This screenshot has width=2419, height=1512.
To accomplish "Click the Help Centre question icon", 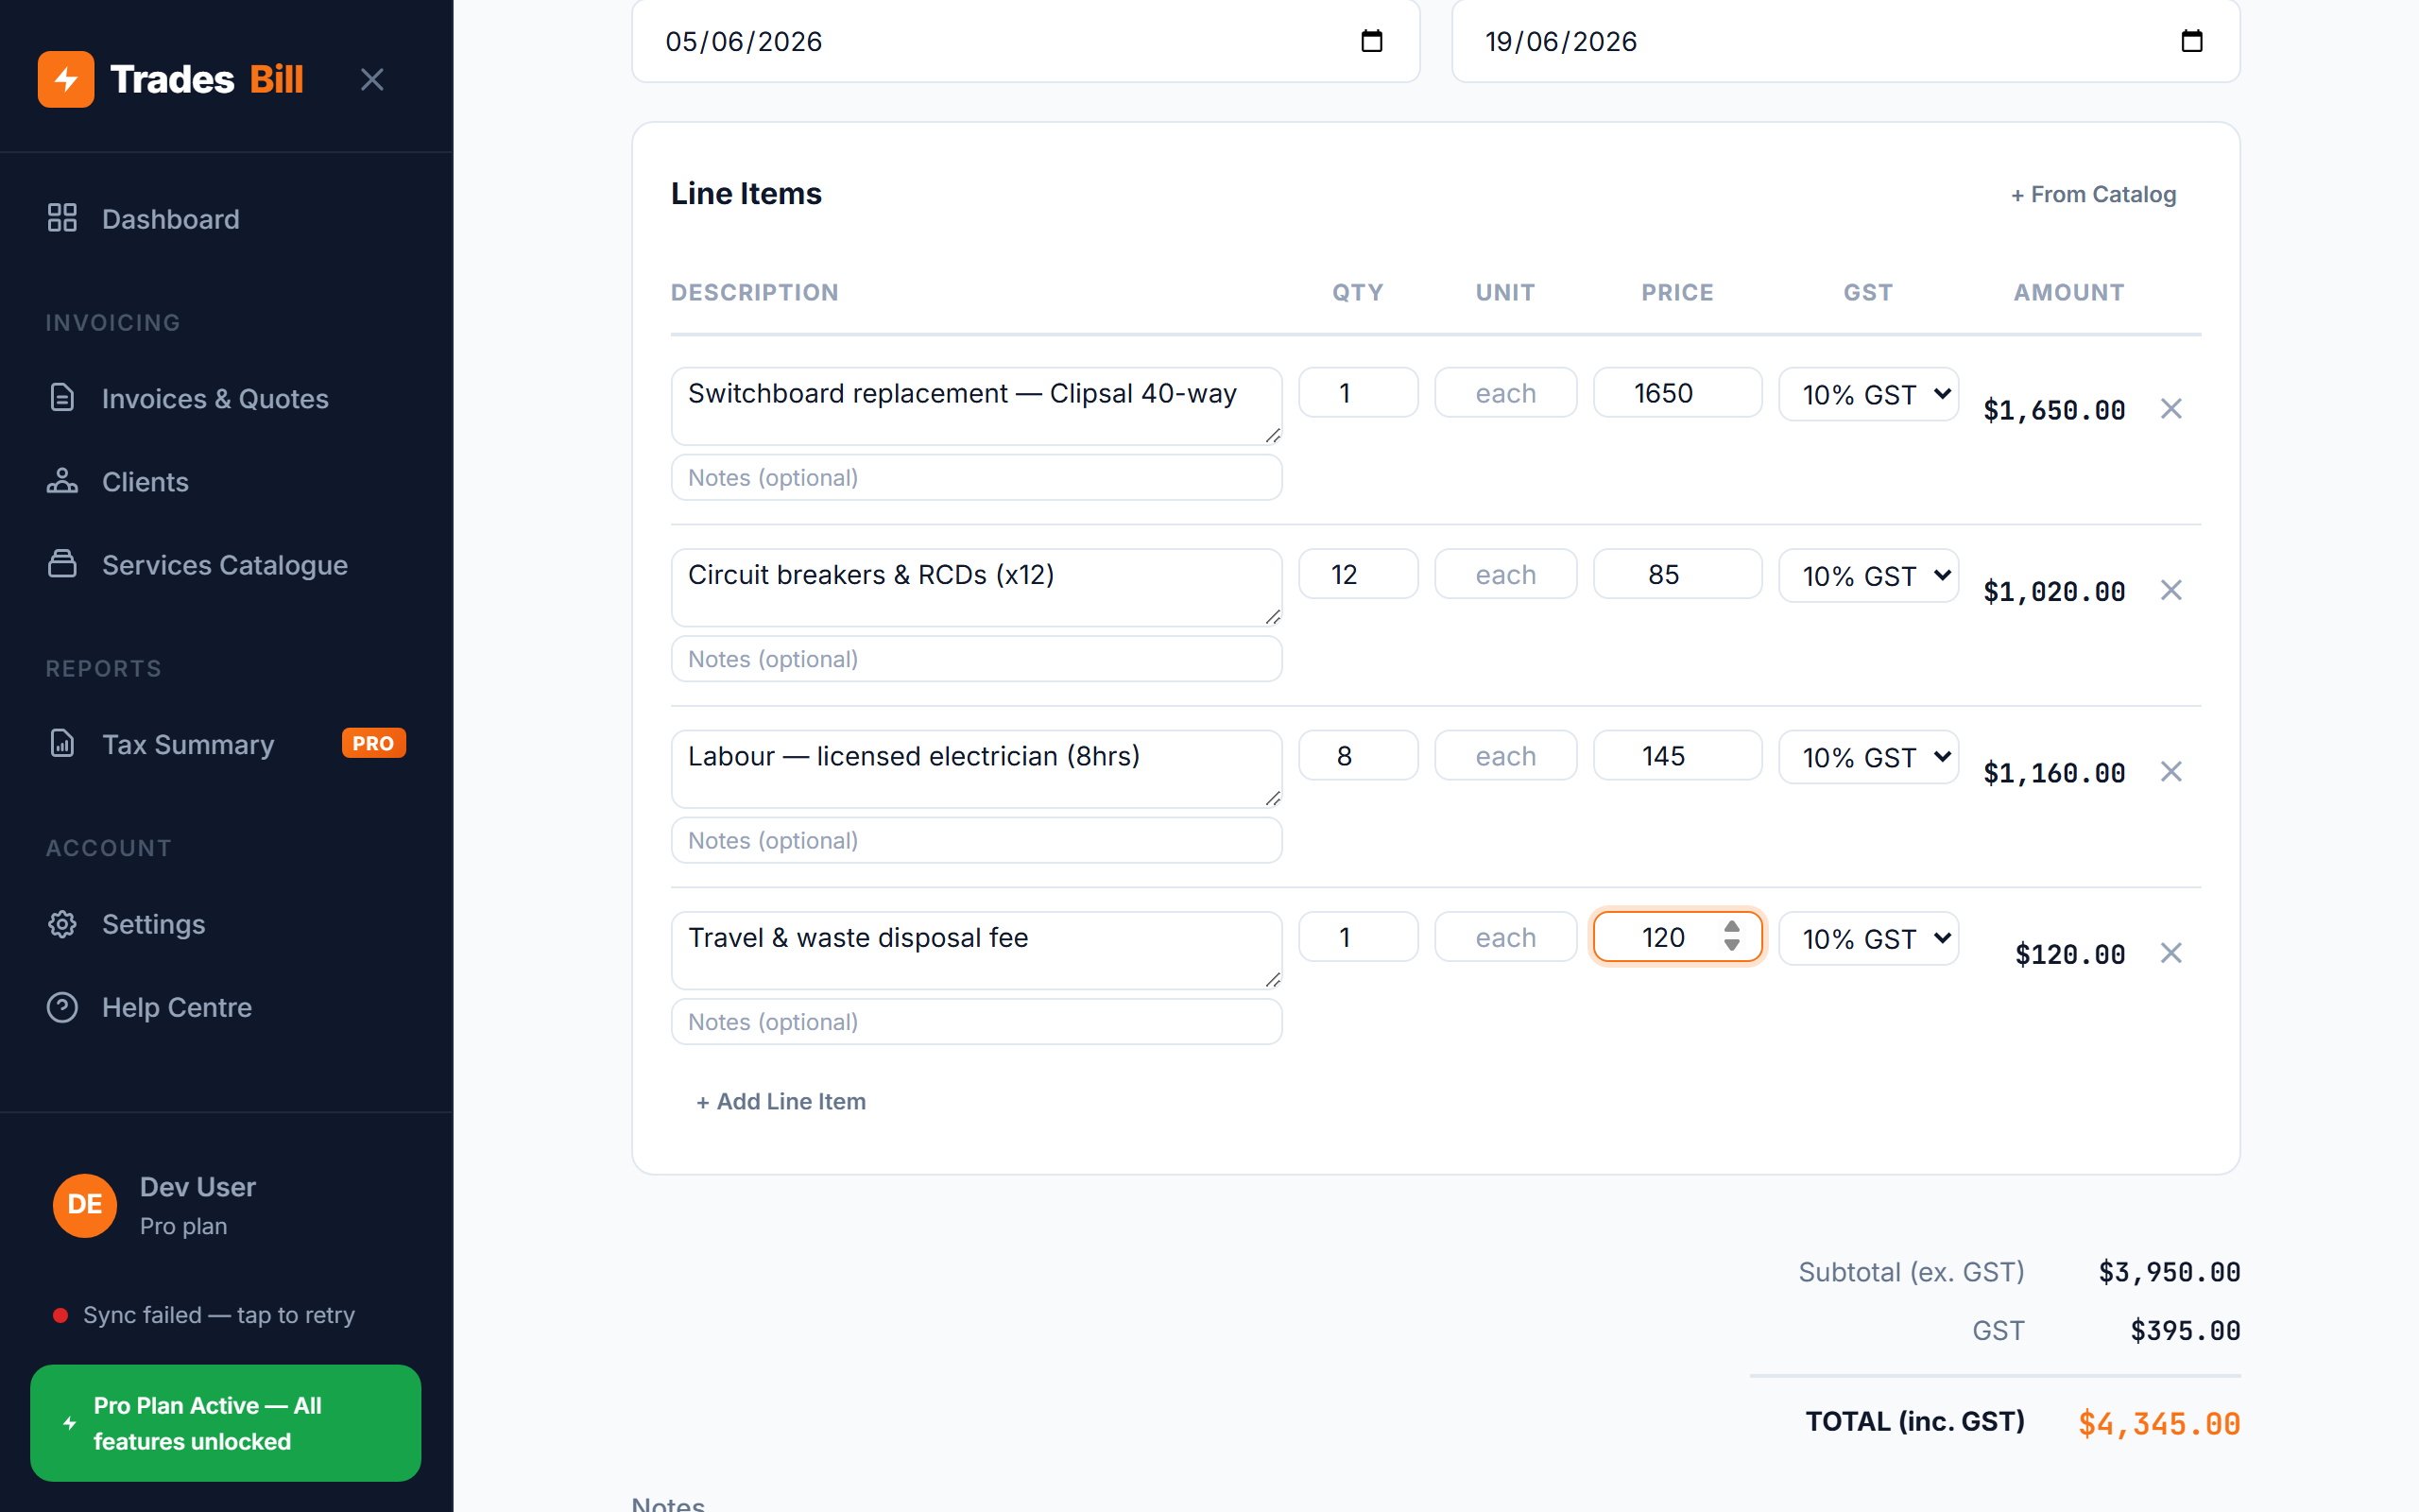I will [x=62, y=1007].
